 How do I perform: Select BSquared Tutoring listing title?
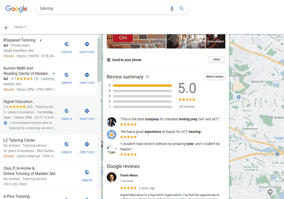(19, 40)
